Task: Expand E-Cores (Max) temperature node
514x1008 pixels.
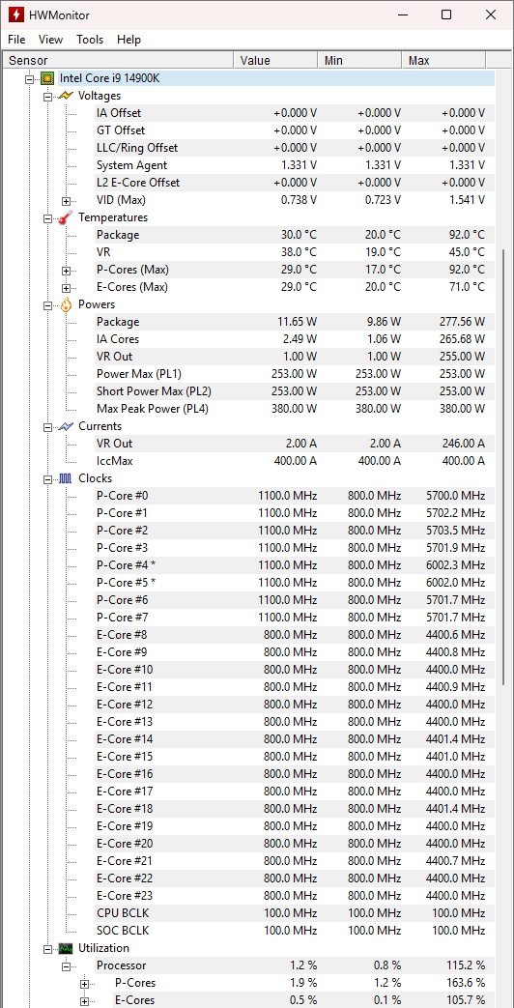Action: [x=66, y=287]
